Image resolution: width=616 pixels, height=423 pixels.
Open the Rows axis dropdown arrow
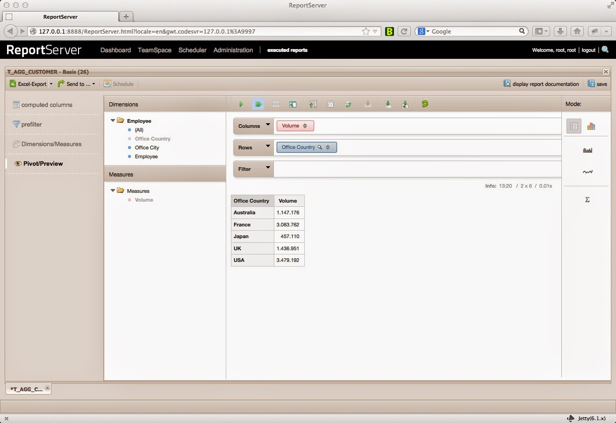point(268,146)
